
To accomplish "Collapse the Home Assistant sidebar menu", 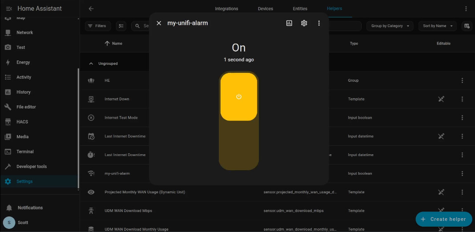I will (x=9, y=8).
